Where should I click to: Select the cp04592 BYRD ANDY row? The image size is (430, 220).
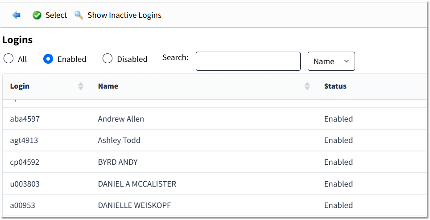tap(215, 162)
